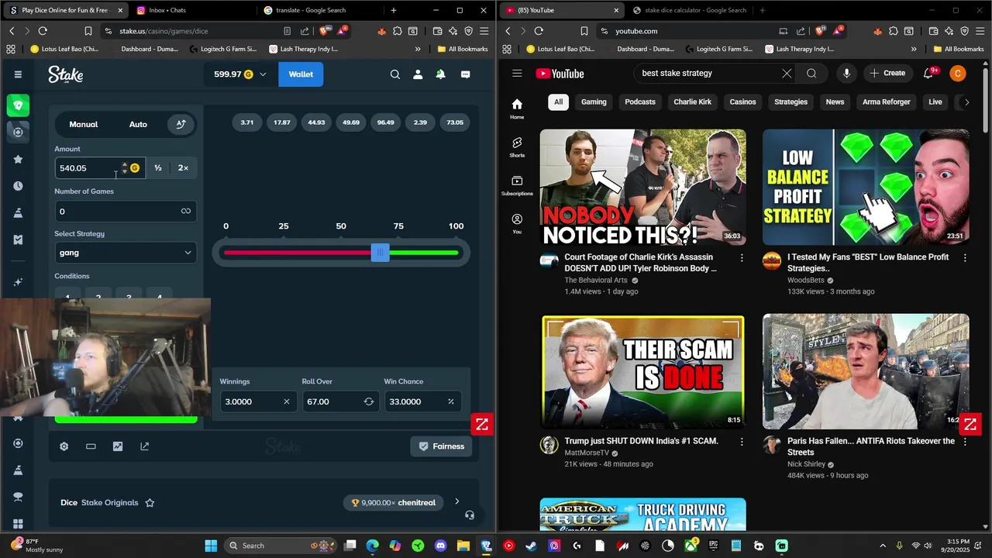Open Low Balance Profit Strategy thumbnail
Image resolution: width=992 pixels, height=558 pixels.
(x=866, y=187)
